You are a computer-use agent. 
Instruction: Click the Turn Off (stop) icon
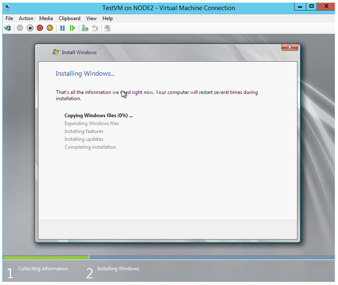point(30,28)
